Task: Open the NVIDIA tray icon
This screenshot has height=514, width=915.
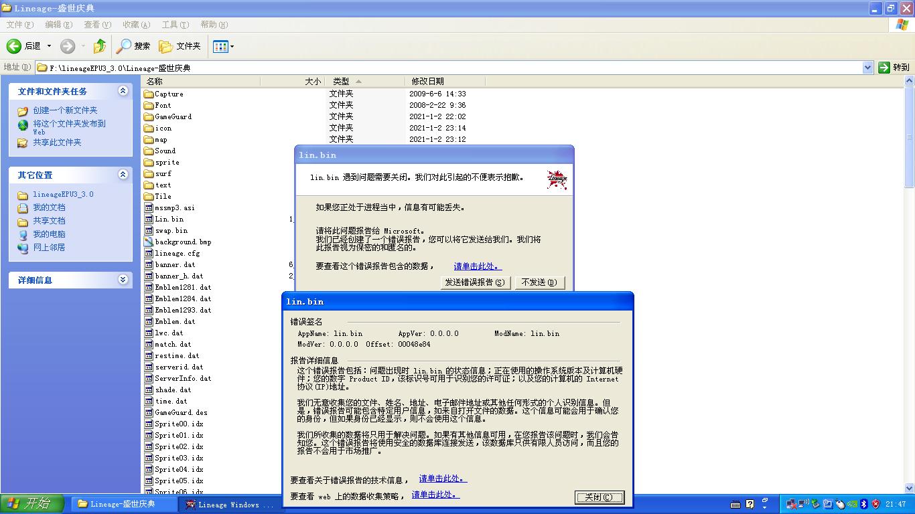Action: pos(852,504)
